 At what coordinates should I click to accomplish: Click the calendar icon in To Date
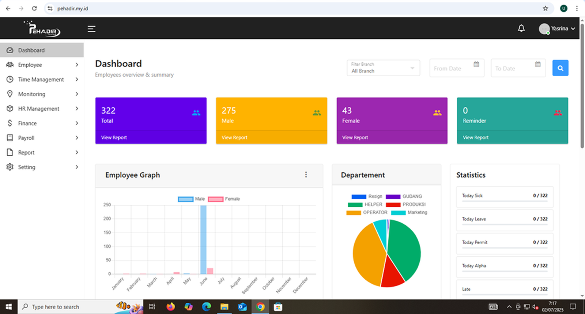(537, 64)
